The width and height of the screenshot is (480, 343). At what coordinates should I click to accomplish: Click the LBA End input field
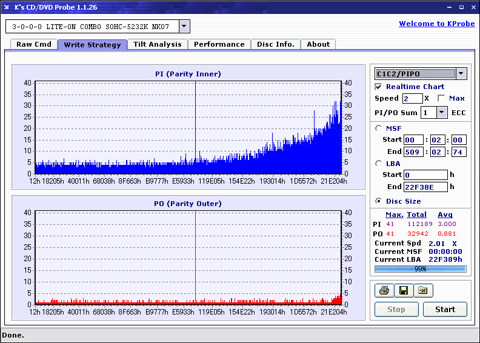(x=425, y=187)
